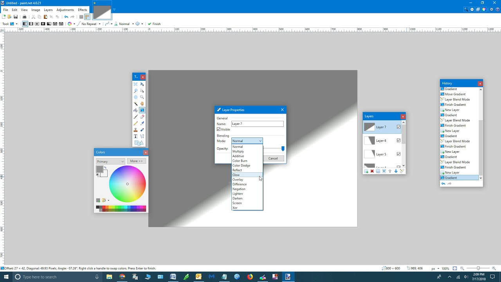Image resolution: width=501 pixels, height=282 pixels.
Task: Click the primary color swatch
Action: (x=99, y=169)
